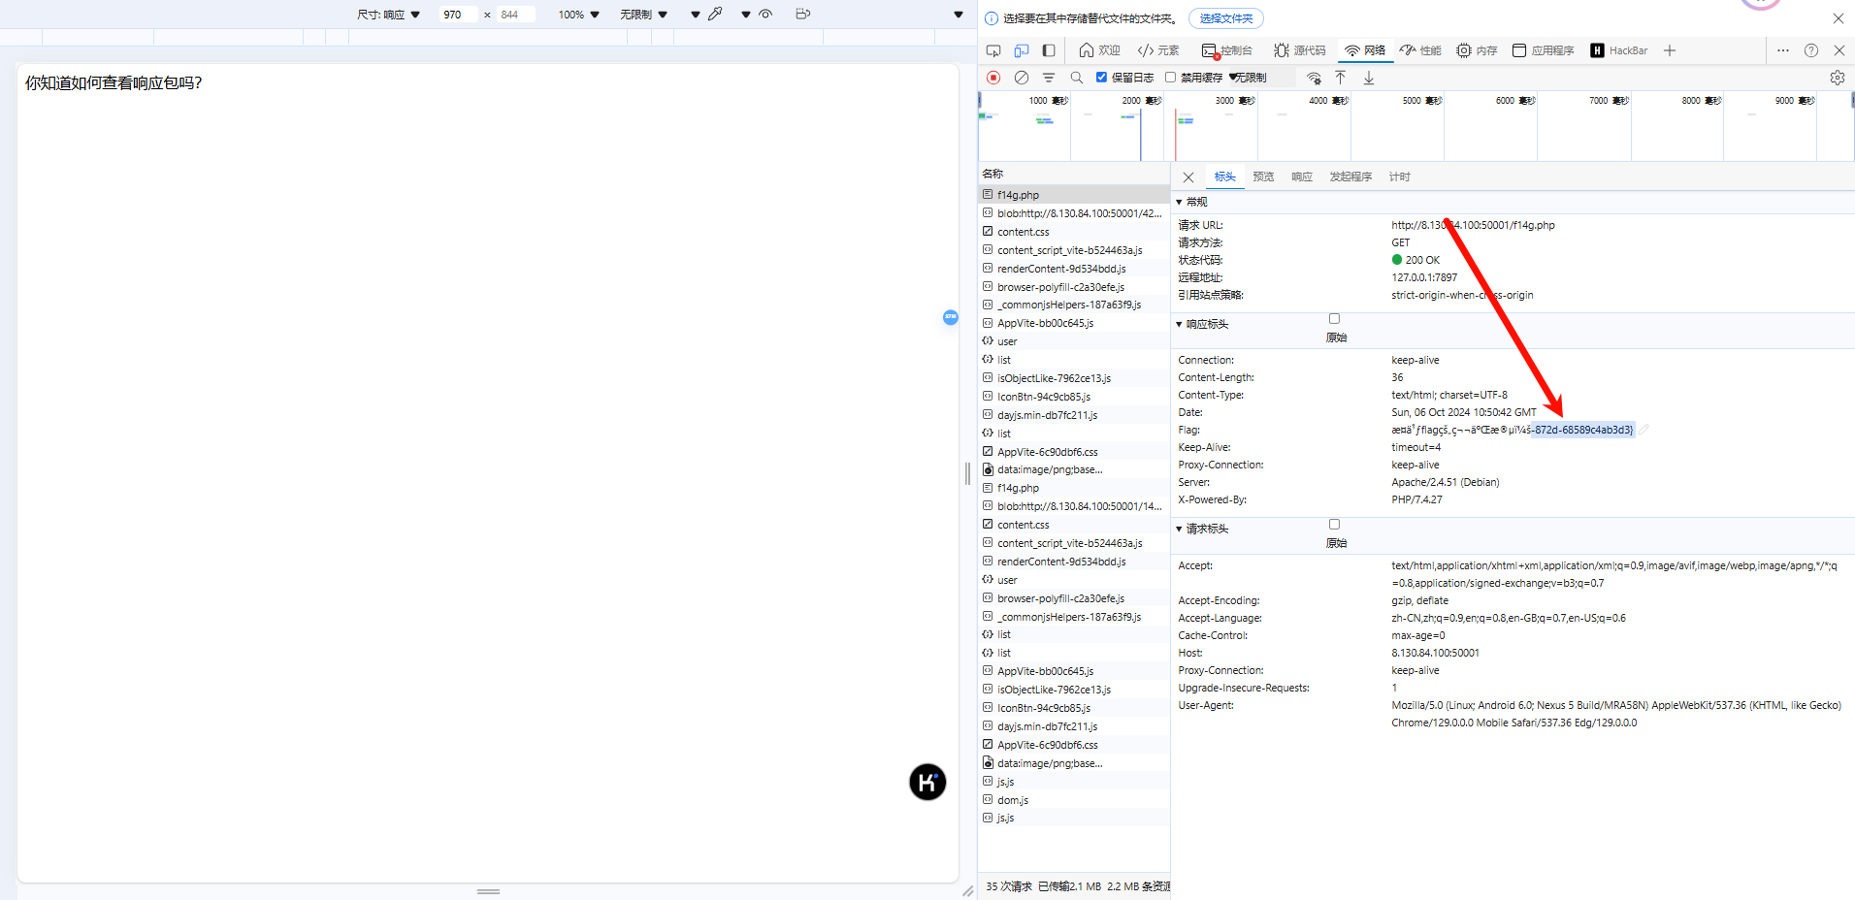Select the first AppVite-bb00c645.js request

point(1074,323)
